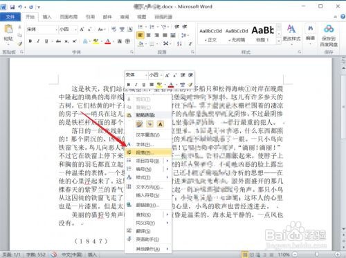Toggle Italic in the ribbon font group

coord(38,41)
